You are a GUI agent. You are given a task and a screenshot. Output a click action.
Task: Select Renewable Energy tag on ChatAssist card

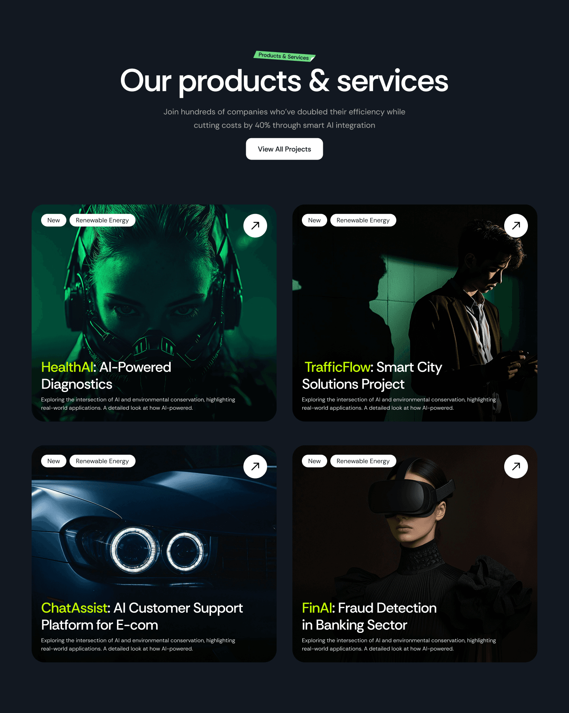pyautogui.click(x=102, y=461)
